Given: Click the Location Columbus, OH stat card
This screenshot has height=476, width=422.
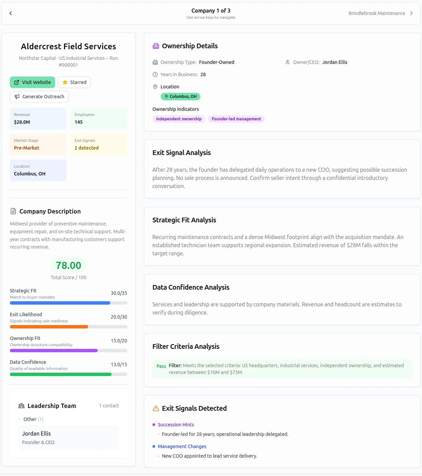Looking at the screenshot, I should click(38, 170).
